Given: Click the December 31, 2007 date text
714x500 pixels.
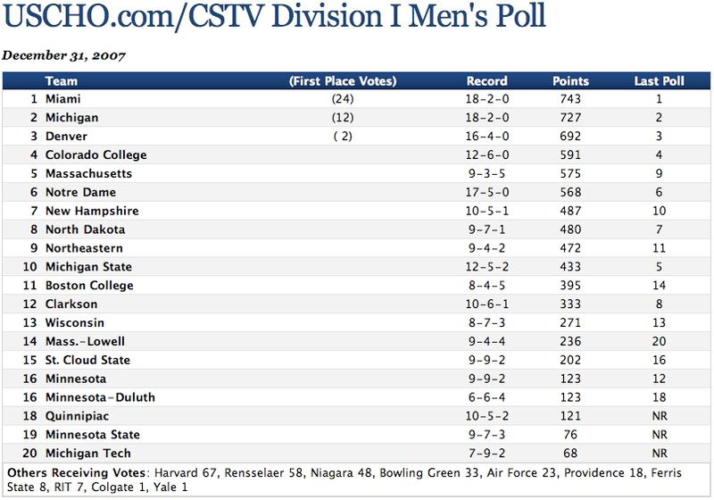Looking at the screenshot, I should pos(64,54).
